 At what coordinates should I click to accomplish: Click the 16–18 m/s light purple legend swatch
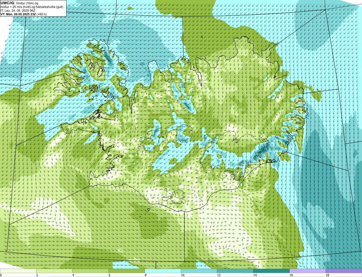point(308,271)
